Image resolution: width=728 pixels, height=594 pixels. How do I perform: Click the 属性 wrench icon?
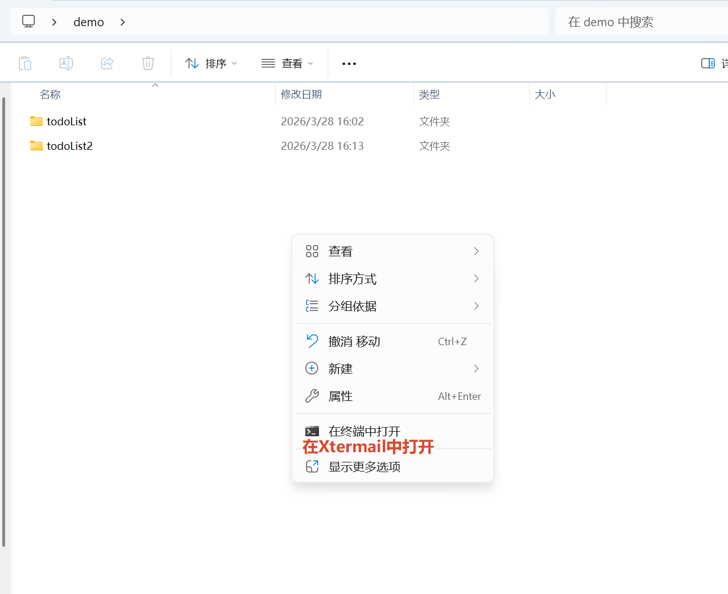click(x=312, y=396)
